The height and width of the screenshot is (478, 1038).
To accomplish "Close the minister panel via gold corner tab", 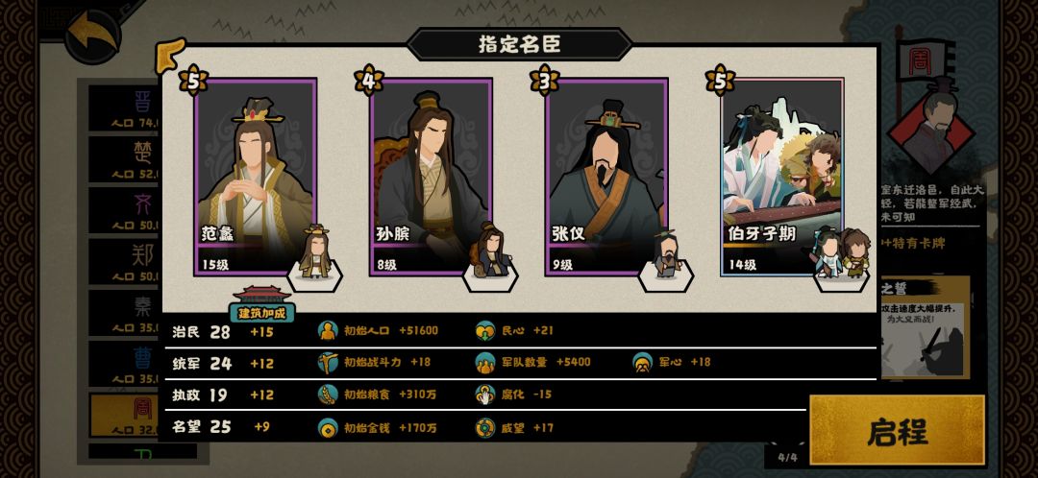I will pos(170,56).
